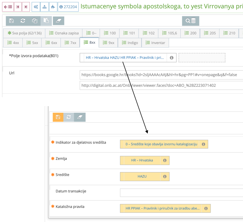This screenshot has height=222, width=243.
Task: Go to the previous record
Action: pyautogui.click(x=18, y=7)
